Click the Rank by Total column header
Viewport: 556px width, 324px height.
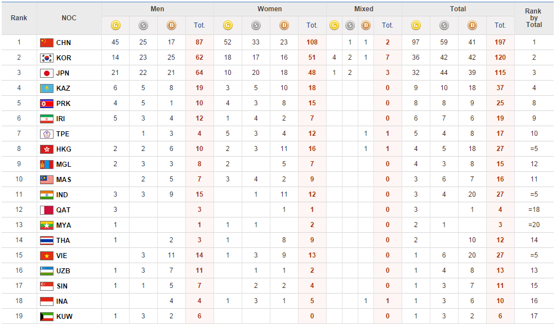click(x=533, y=18)
